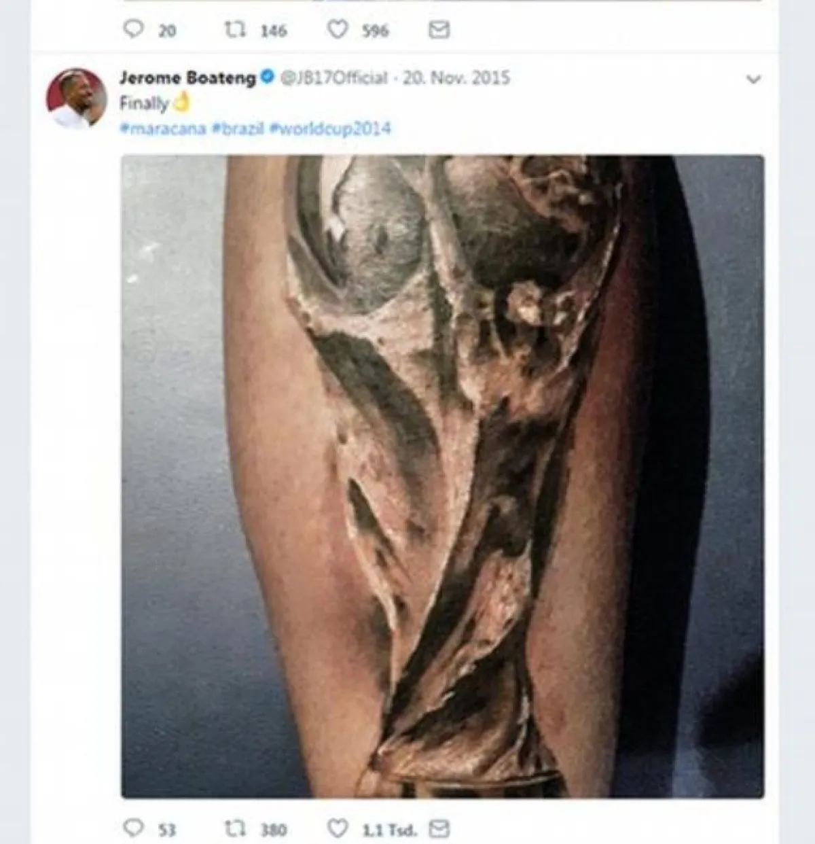Click the Jerome Boateng display name
815x844 pixels.
click(x=187, y=77)
